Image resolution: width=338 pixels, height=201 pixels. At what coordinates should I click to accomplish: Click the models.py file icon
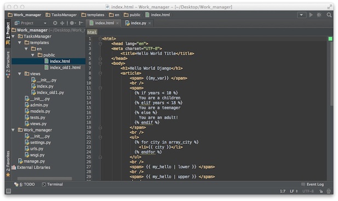(x=27, y=111)
